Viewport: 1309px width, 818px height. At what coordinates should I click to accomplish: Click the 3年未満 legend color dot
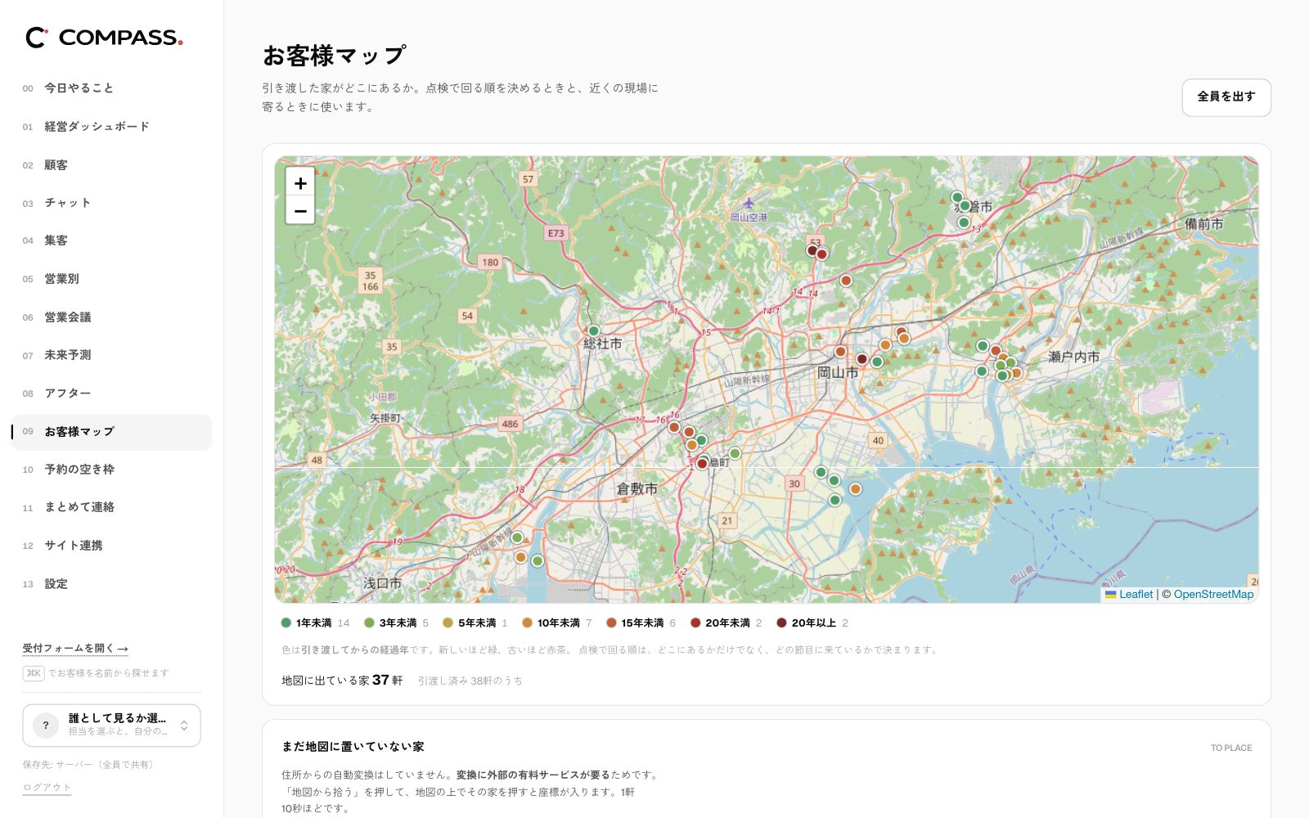369,623
